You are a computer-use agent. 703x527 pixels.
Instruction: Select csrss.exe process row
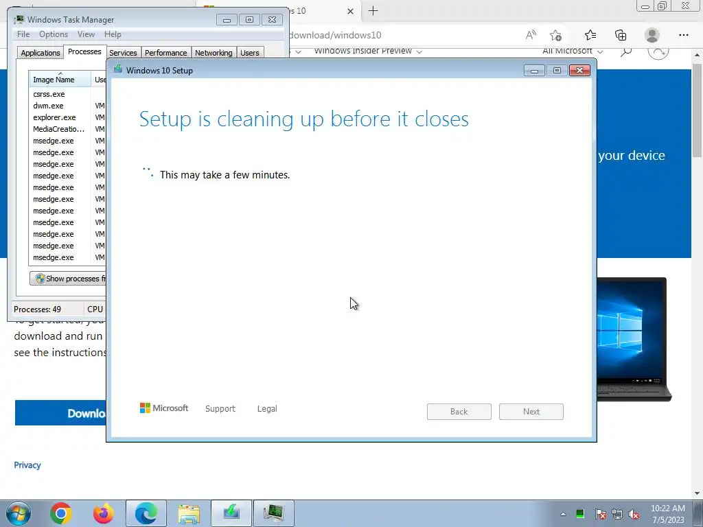tap(67, 94)
